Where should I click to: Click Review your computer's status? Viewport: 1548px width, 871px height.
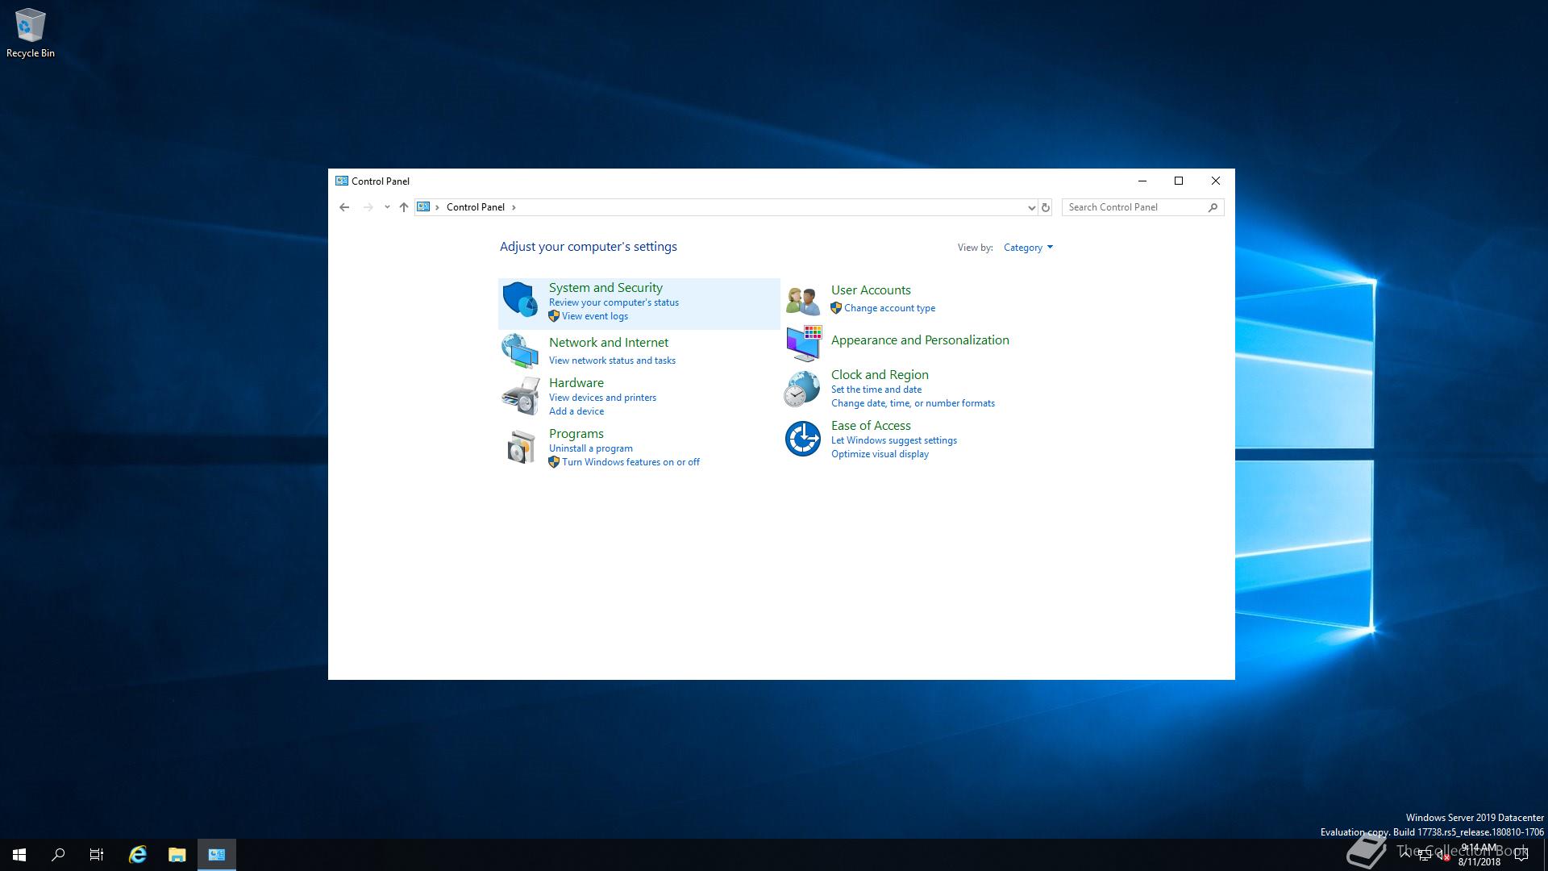point(614,302)
